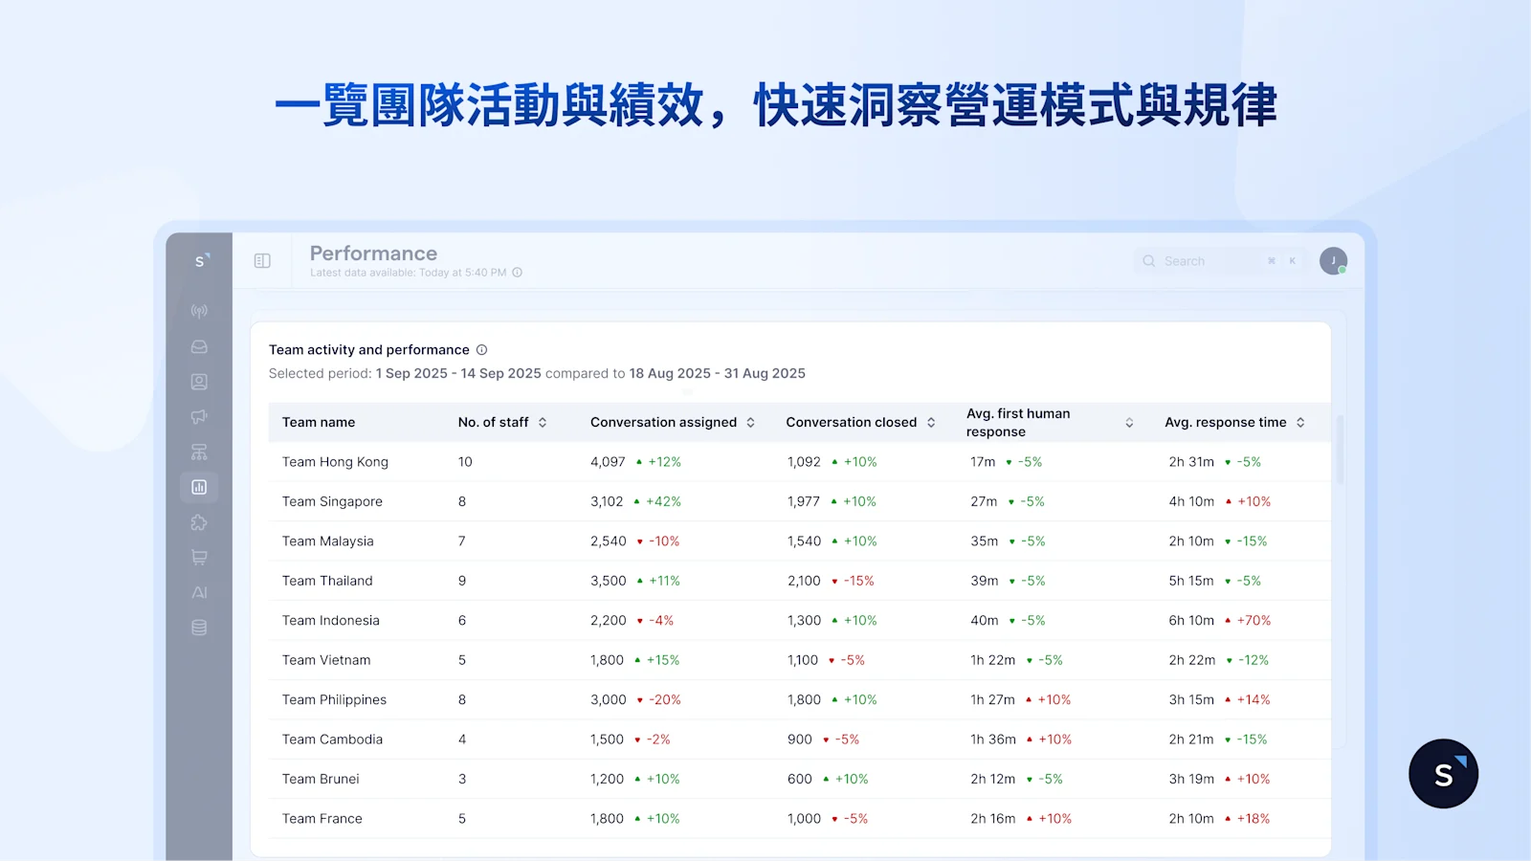Open the Broadcast panel in sidebar

pos(199,310)
